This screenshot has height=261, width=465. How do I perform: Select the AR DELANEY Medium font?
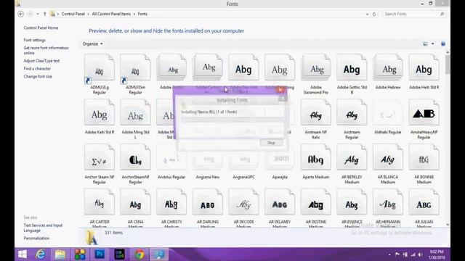tap(280, 202)
